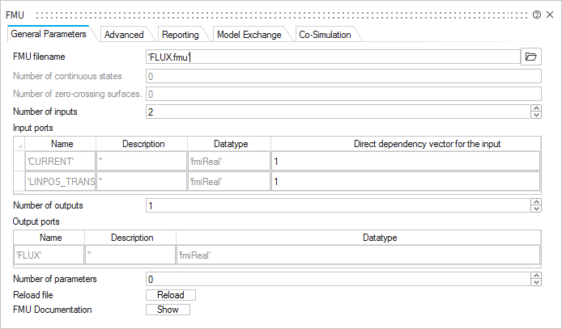Image resolution: width=562 pixels, height=329 pixels.
Task: Click the Show button for FMU Documentation
Action: coord(168,310)
